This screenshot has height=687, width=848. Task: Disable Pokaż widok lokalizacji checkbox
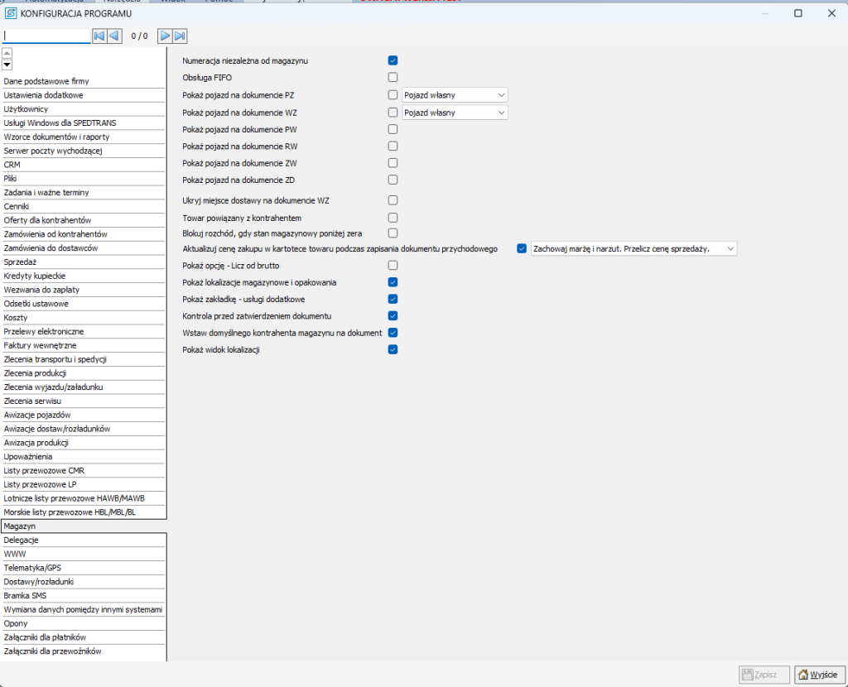pyautogui.click(x=393, y=349)
